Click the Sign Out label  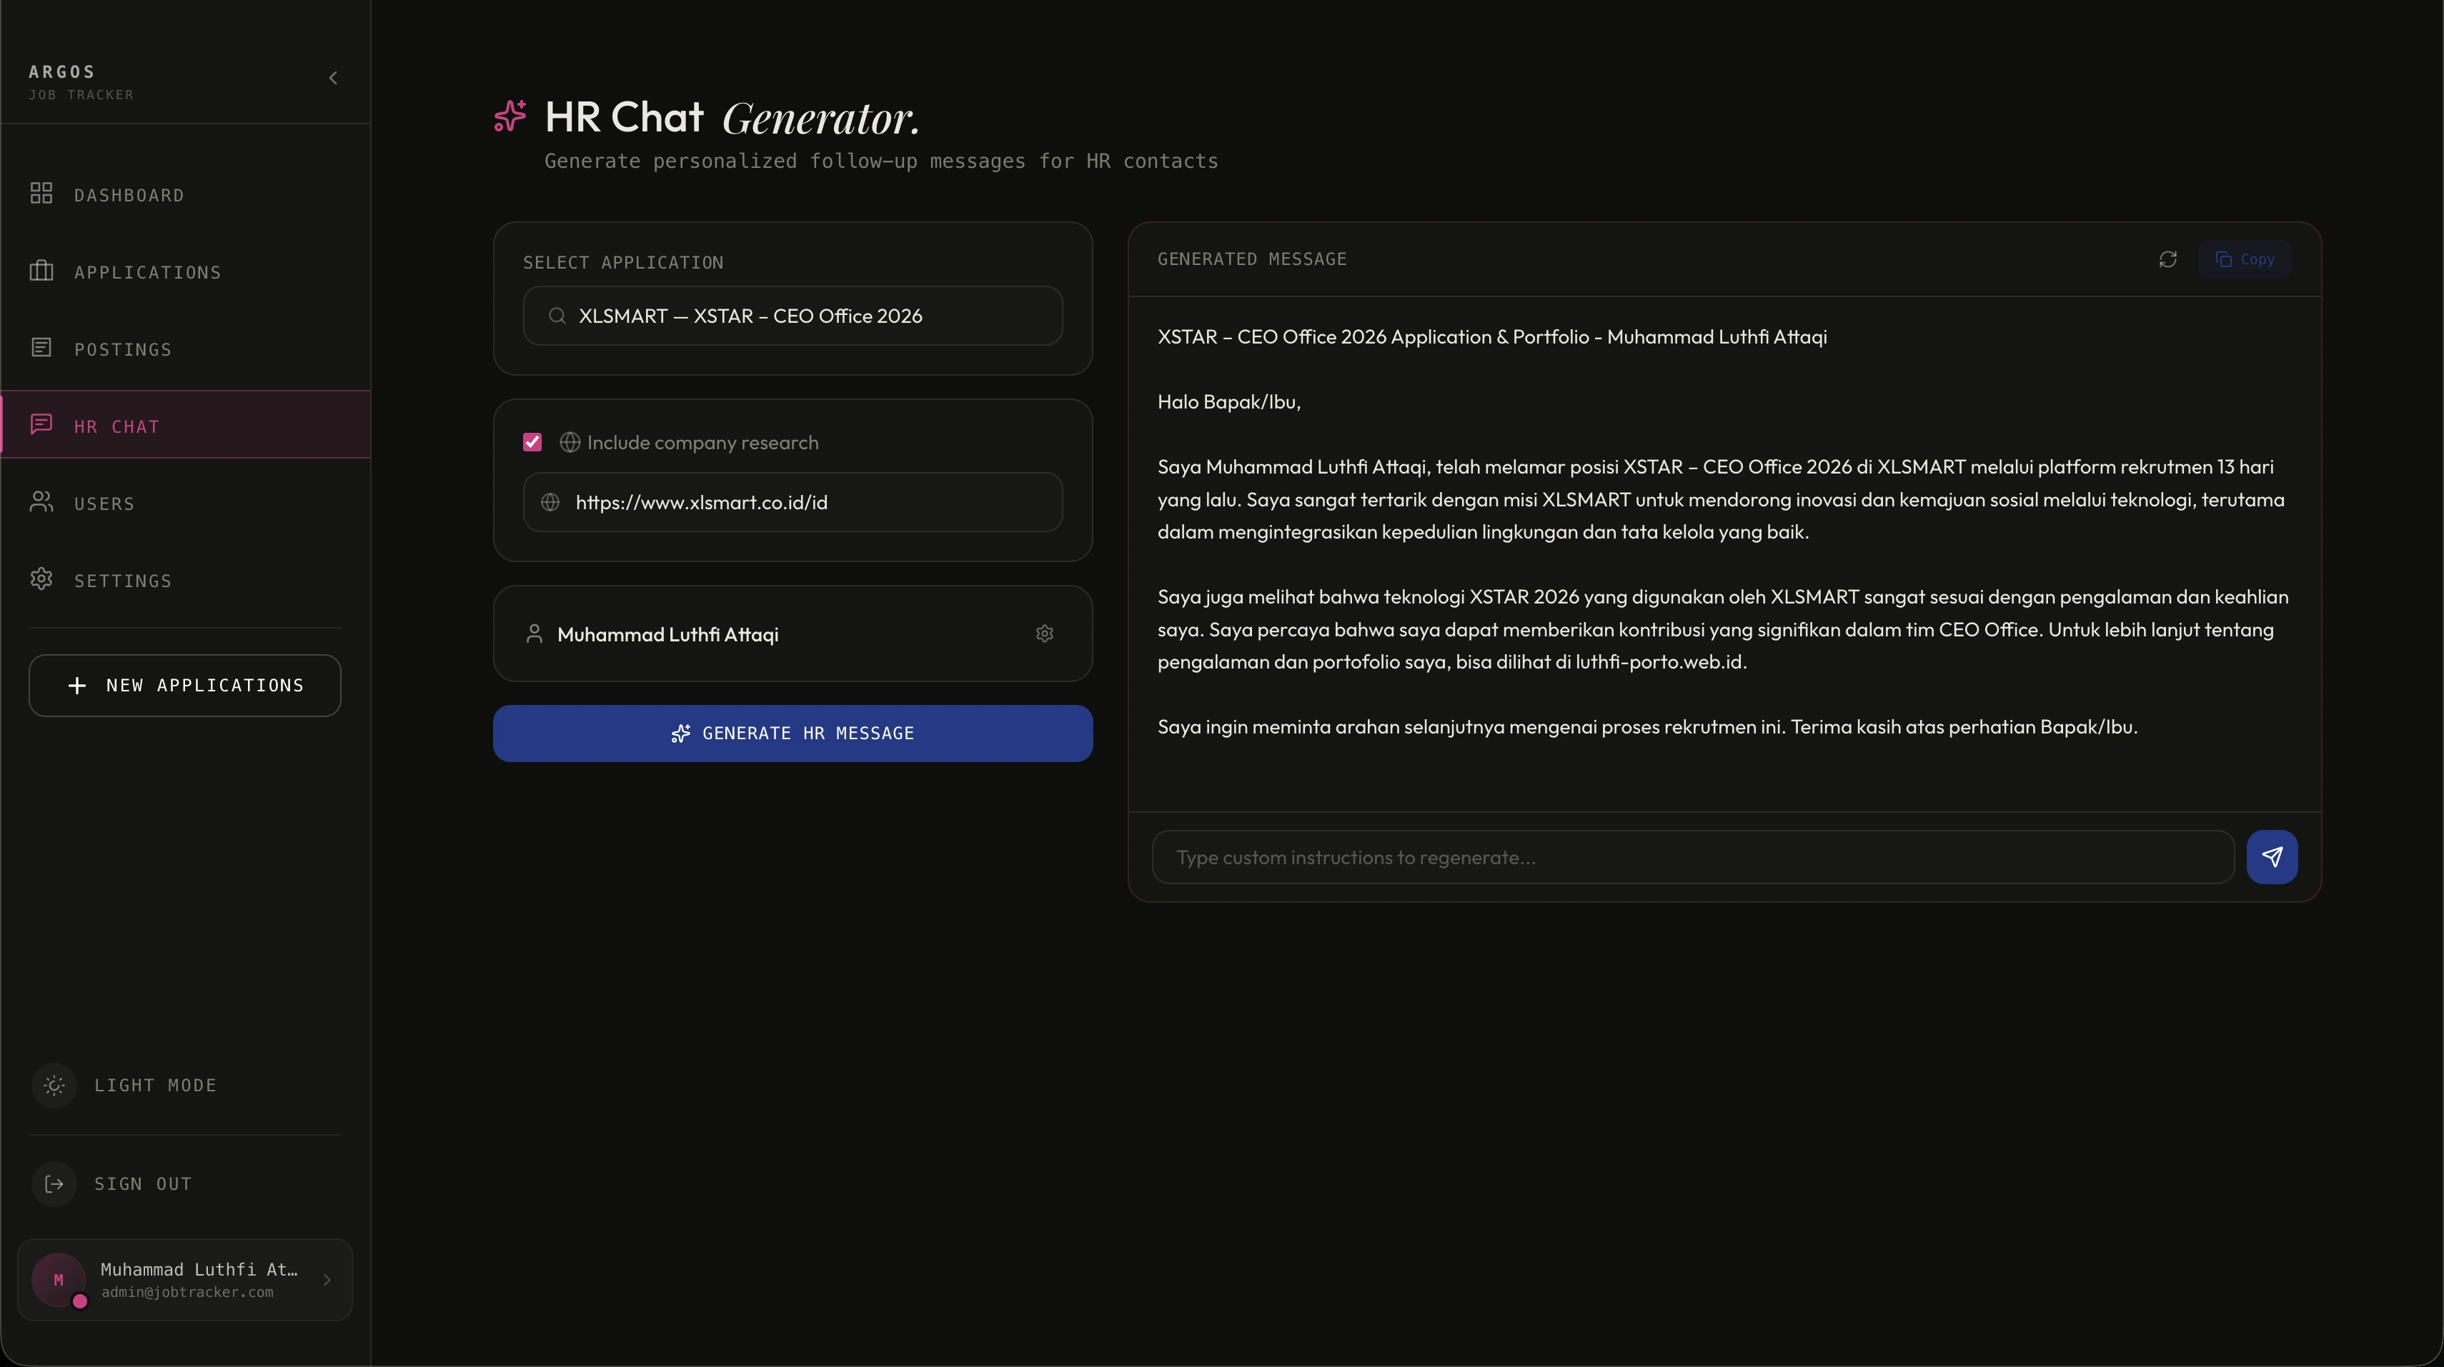143,1184
